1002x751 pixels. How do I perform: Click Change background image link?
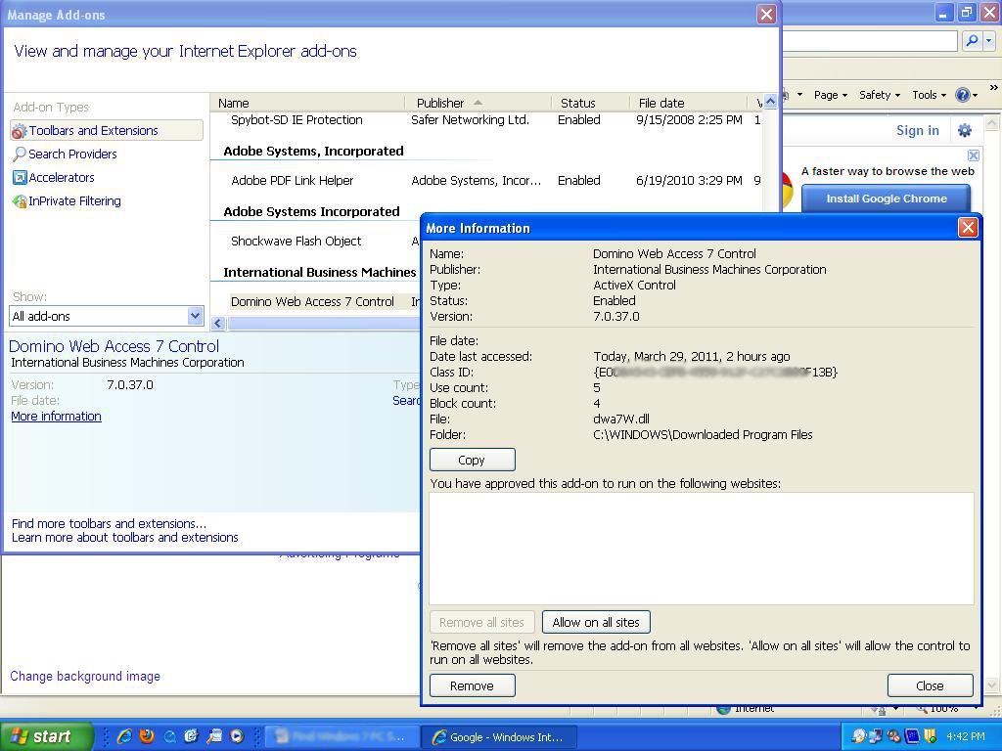[x=85, y=677]
